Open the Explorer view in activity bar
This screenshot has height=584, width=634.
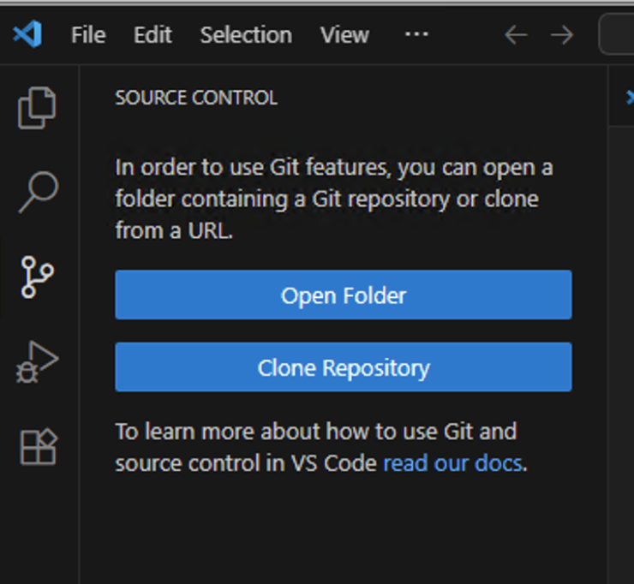pos(38,108)
